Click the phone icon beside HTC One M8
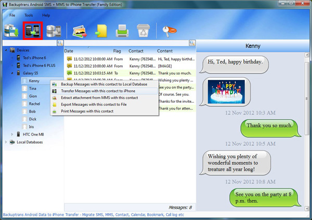The height and width of the screenshot is (220, 312). click(18, 134)
